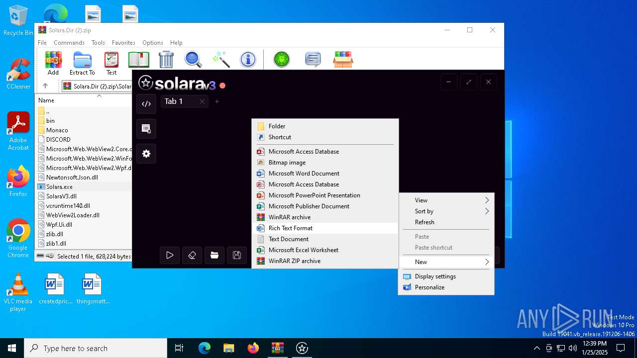Click Solara open folder button
This screenshot has height=358, width=637.
tap(214, 255)
